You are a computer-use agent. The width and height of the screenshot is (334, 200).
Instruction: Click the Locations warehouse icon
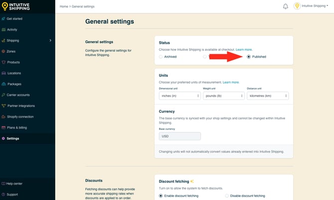[x=3, y=73]
